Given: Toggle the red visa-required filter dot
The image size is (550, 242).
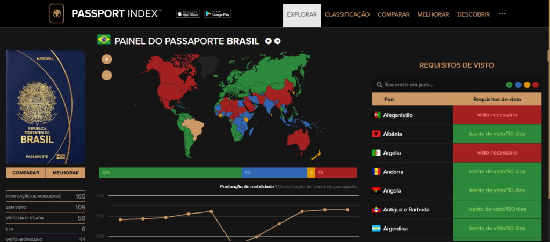Looking at the screenshot, I should pos(535,85).
